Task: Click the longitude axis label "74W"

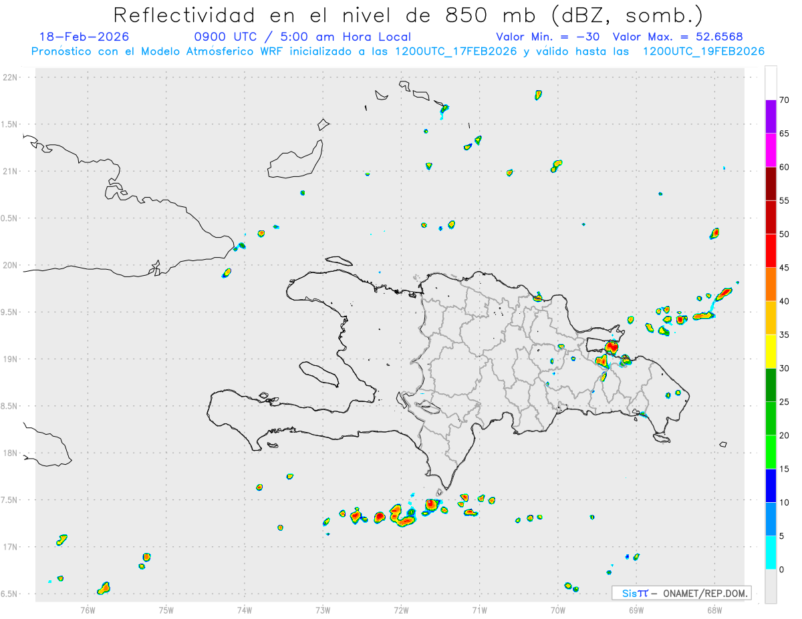Action: (245, 609)
